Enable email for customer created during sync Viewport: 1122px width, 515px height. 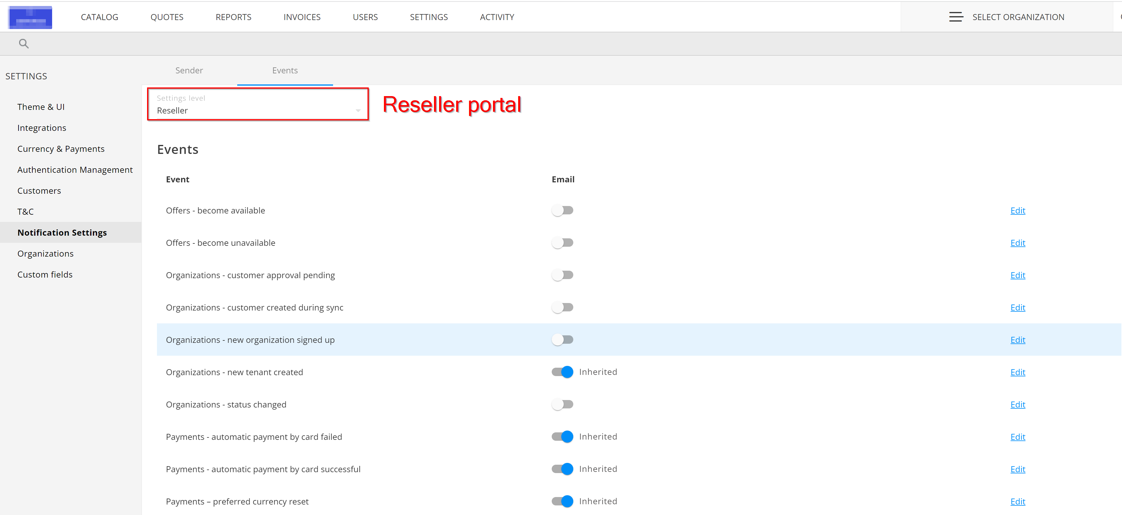click(562, 307)
